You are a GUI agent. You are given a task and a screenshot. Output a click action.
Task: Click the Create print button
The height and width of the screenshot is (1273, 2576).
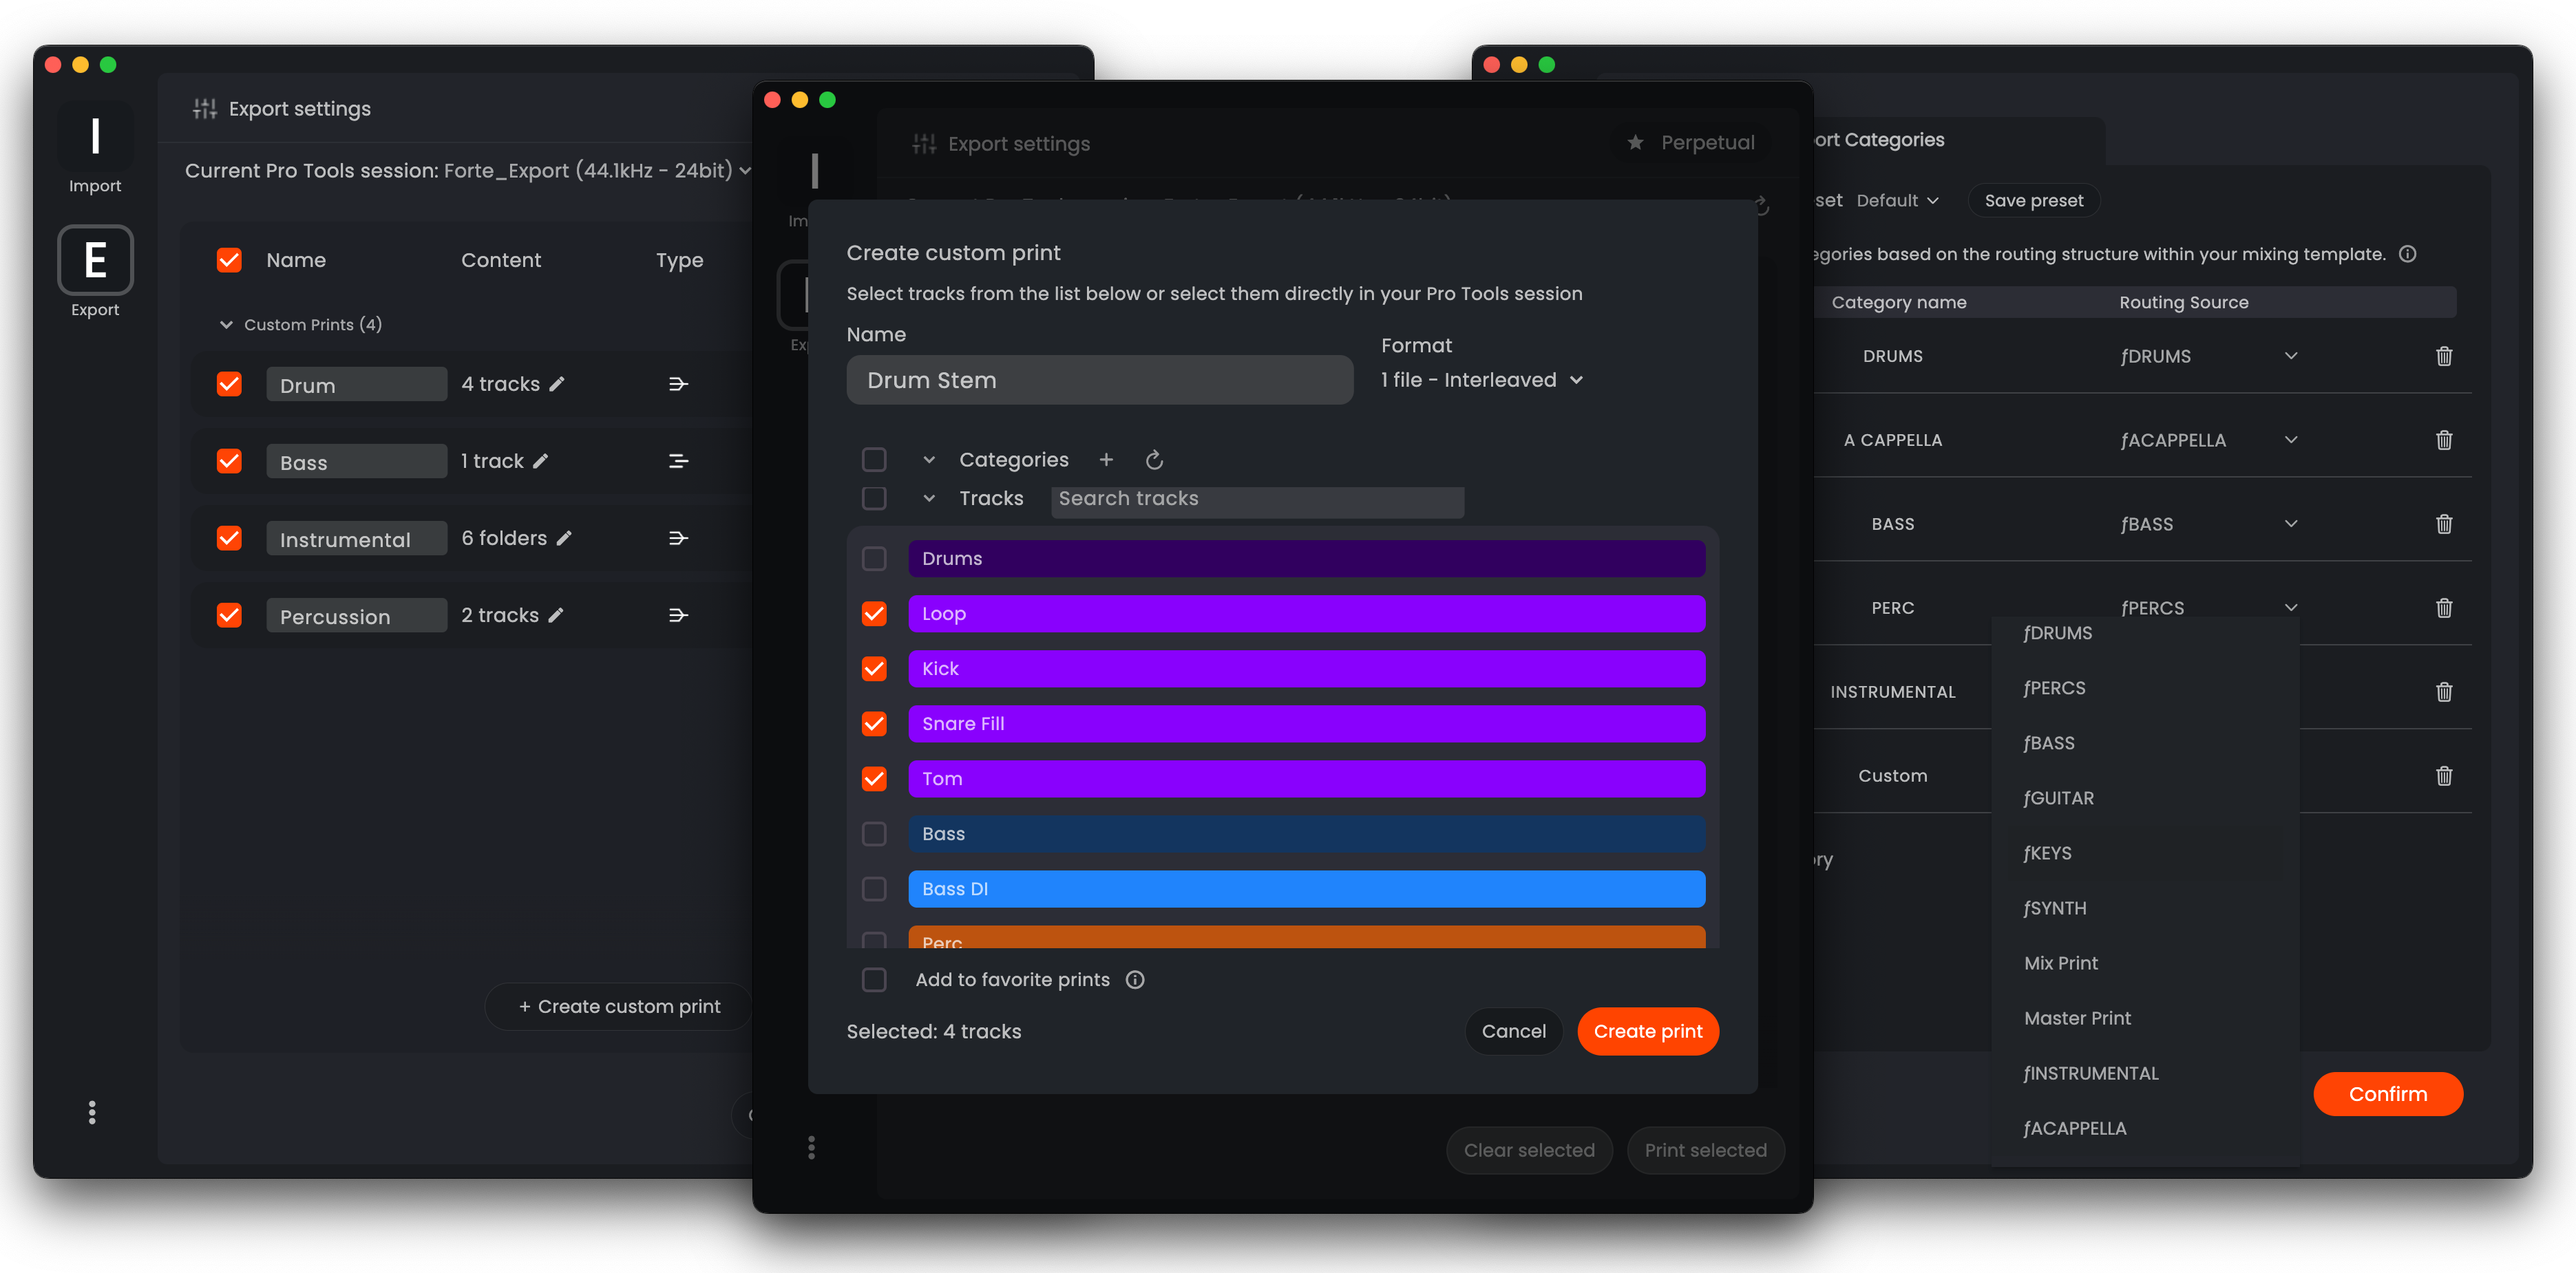(1647, 1031)
